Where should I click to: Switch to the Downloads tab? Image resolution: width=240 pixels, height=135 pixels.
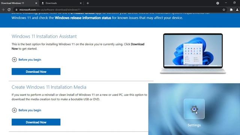[61, 3]
